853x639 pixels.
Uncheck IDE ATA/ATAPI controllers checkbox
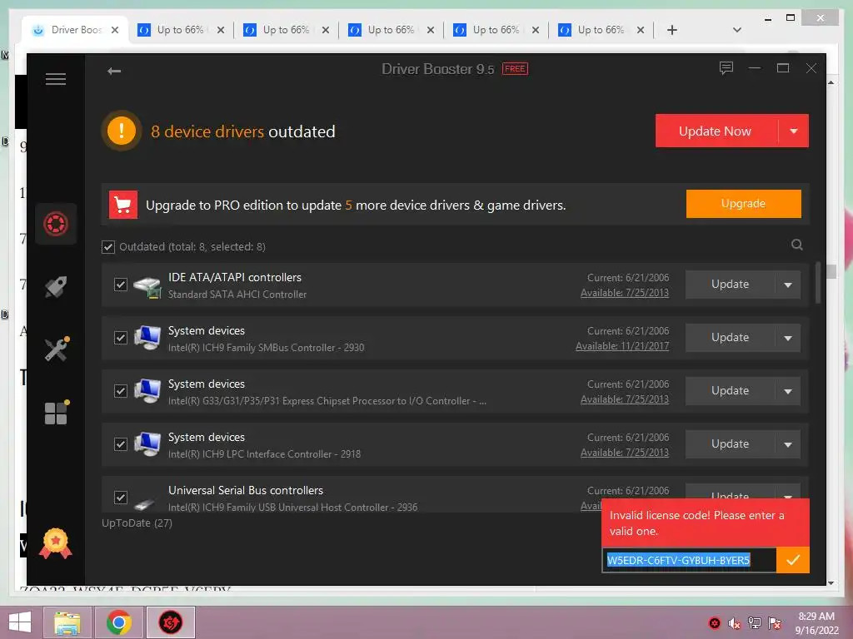point(121,285)
